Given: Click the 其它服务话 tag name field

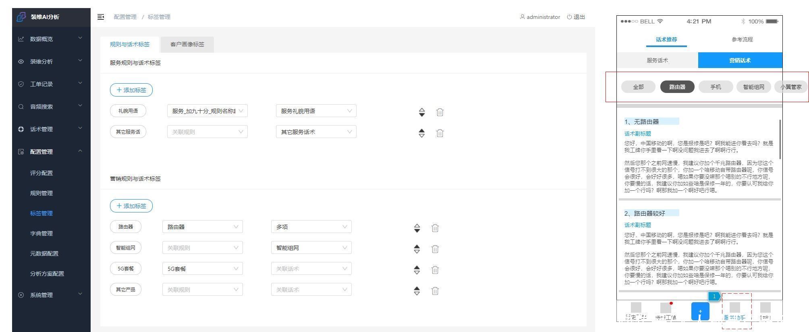Looking at the screenshot, I should click(x=128, y=132).
